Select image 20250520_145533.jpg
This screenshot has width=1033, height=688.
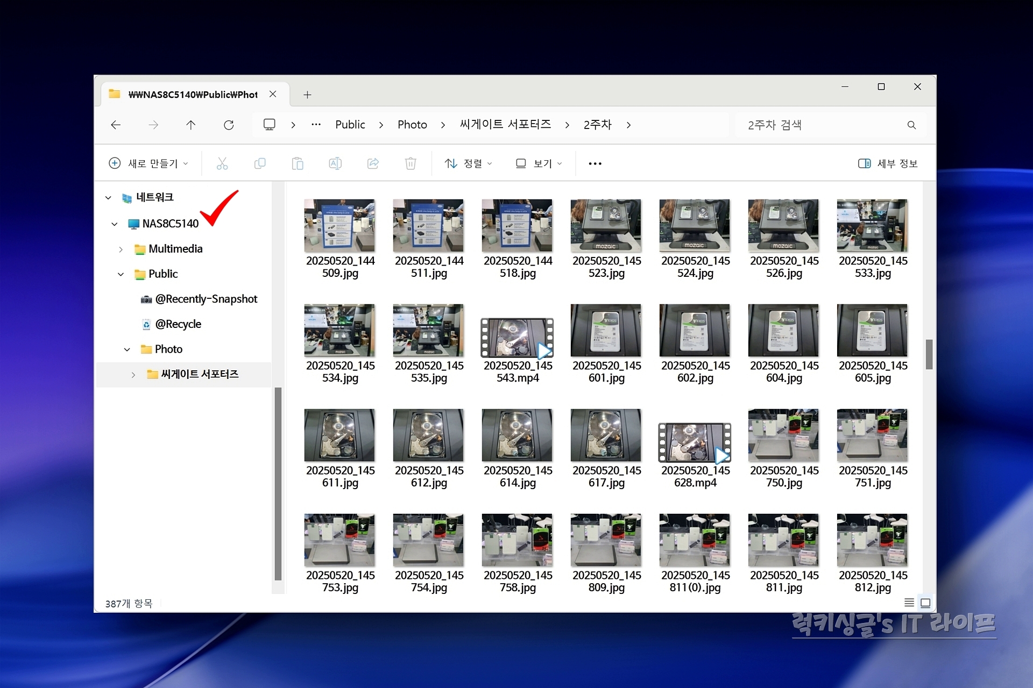click(873, 239)
